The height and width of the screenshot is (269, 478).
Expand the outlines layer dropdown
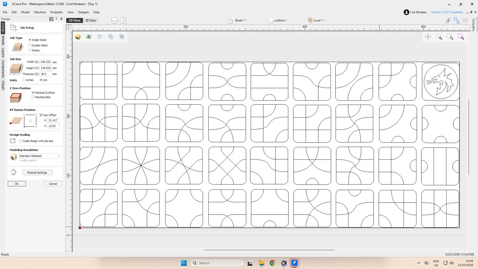pos(278,21)
